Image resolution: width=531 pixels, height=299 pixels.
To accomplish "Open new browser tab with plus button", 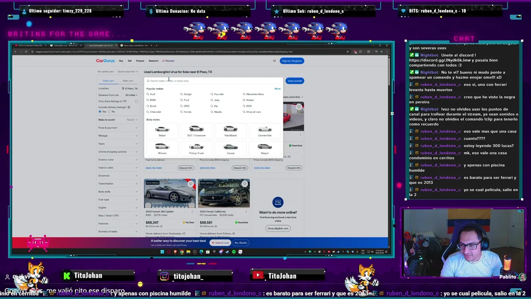I will click(x=156, y=45).
